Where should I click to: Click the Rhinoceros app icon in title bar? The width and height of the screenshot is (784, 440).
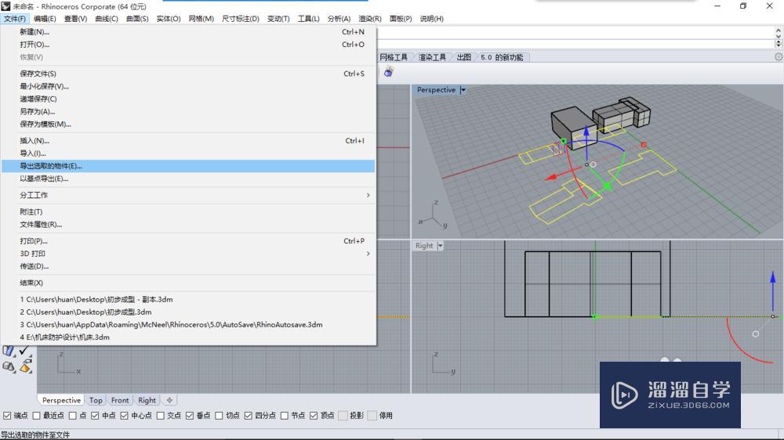coord(5,6)
